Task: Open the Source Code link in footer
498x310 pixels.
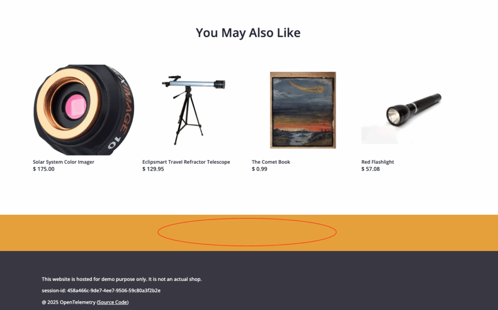Action: tap(113, 302)
